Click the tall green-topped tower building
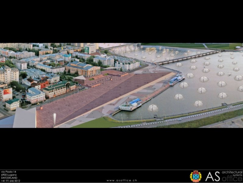Screen dimensions: 243x183 (x=90, y=48)
